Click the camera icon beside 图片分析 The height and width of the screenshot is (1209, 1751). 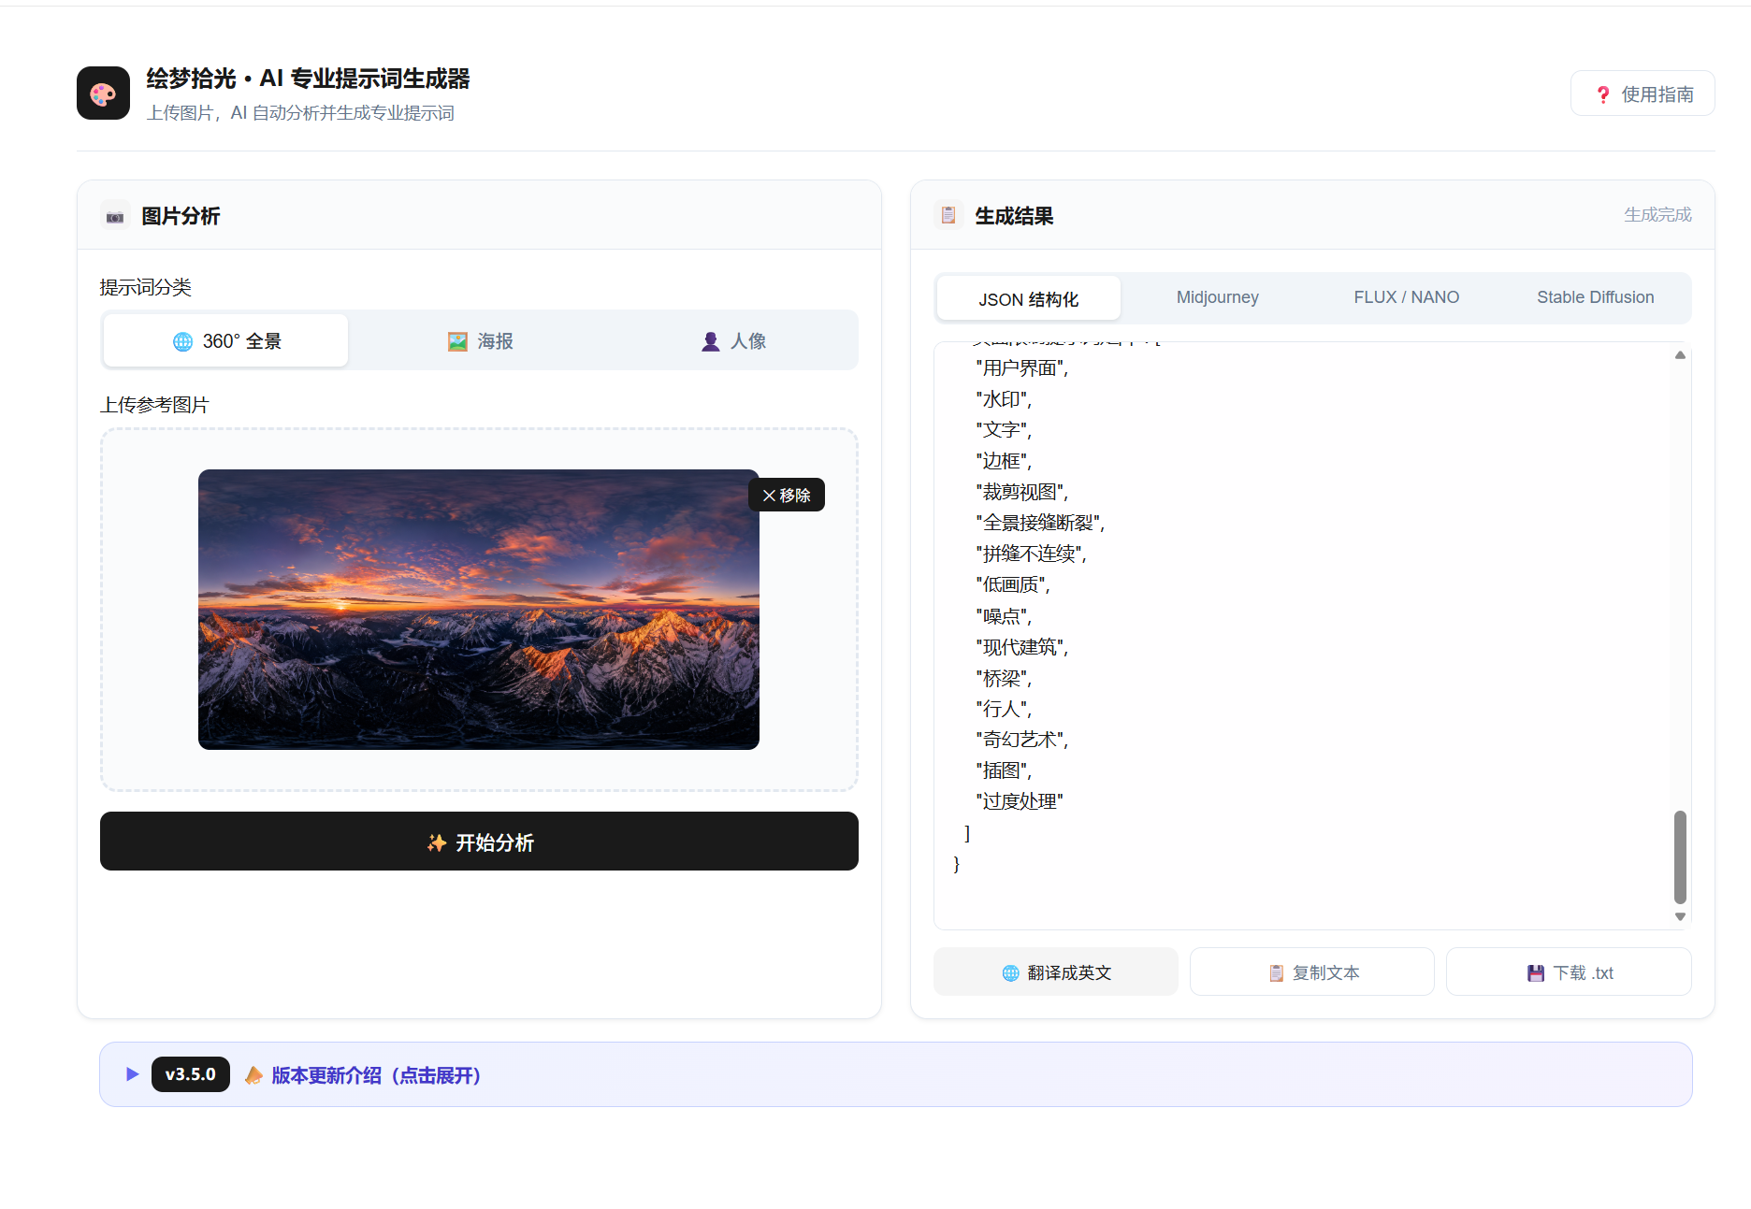115,216
